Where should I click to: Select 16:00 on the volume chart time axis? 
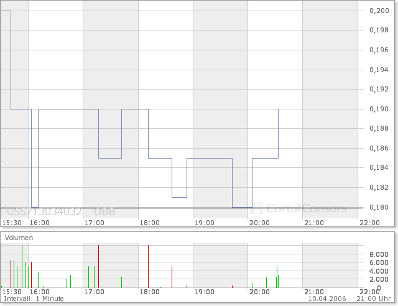(x=40, y=292)
